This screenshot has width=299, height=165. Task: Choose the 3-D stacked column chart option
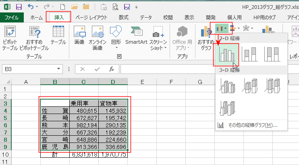[249, 85]
